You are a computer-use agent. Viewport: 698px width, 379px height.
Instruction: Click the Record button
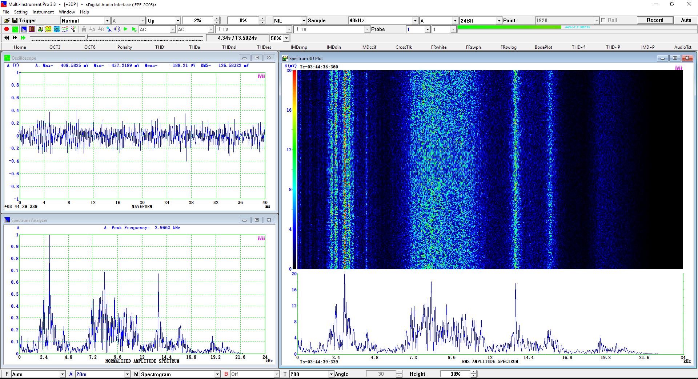[x=655, y=20]
